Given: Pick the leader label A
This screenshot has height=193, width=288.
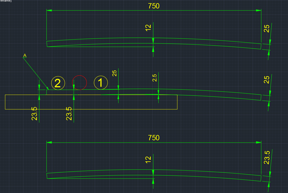Looking at the screenshot, I should (x=25, y=55).
